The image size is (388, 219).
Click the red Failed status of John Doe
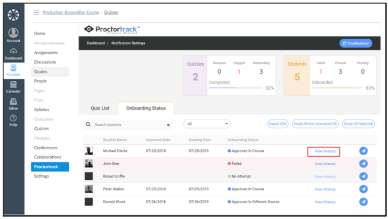click(x=235, y=163)
